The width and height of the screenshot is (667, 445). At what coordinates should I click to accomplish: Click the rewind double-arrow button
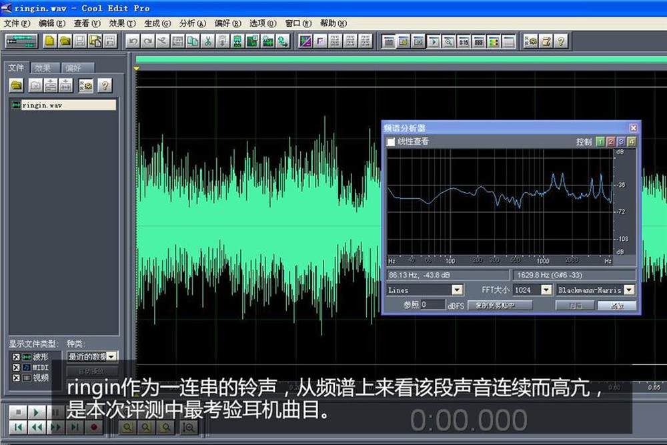tap(37, 427)
